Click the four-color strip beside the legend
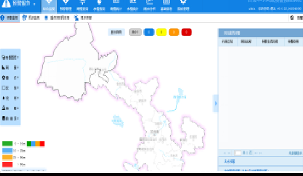 (35, 143)
